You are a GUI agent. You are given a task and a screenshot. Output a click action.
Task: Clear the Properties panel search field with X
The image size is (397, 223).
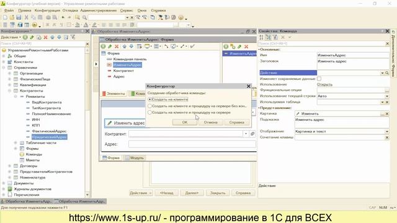point(387,43)
